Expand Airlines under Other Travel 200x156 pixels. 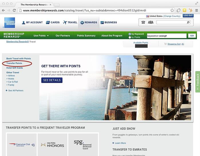pyautogui.click(x=11, y=75)
